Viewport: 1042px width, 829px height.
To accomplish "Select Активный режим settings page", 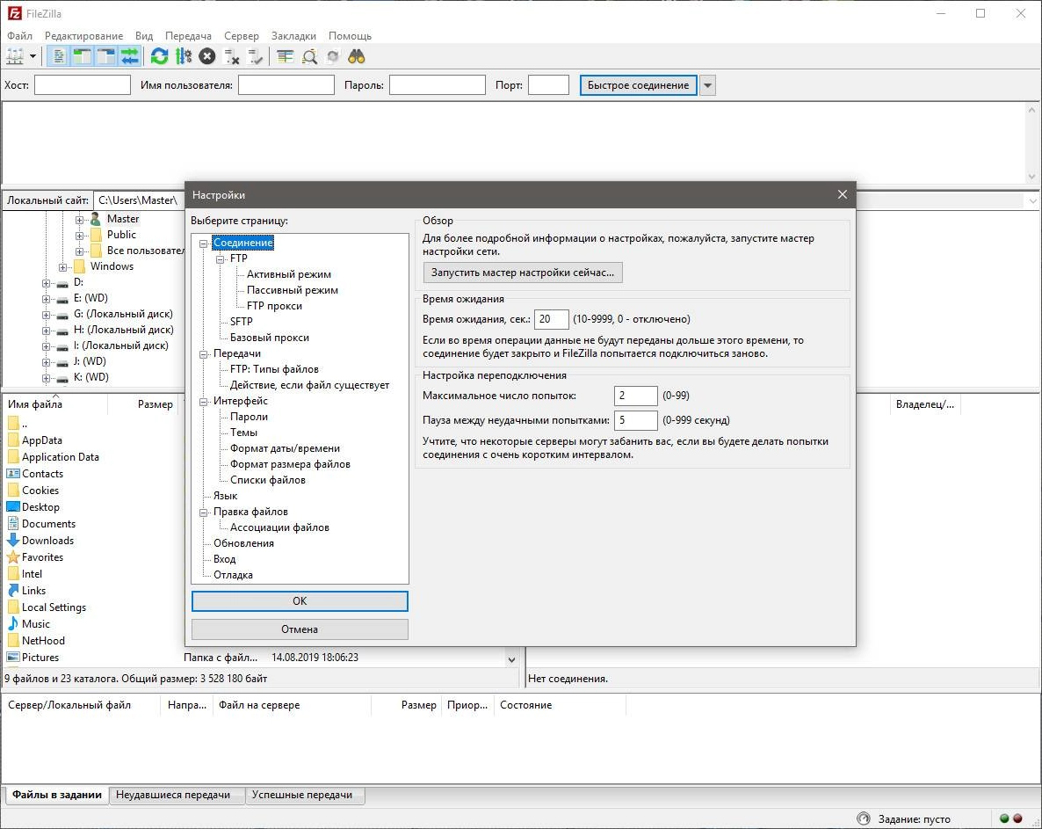I will point(288,274).
